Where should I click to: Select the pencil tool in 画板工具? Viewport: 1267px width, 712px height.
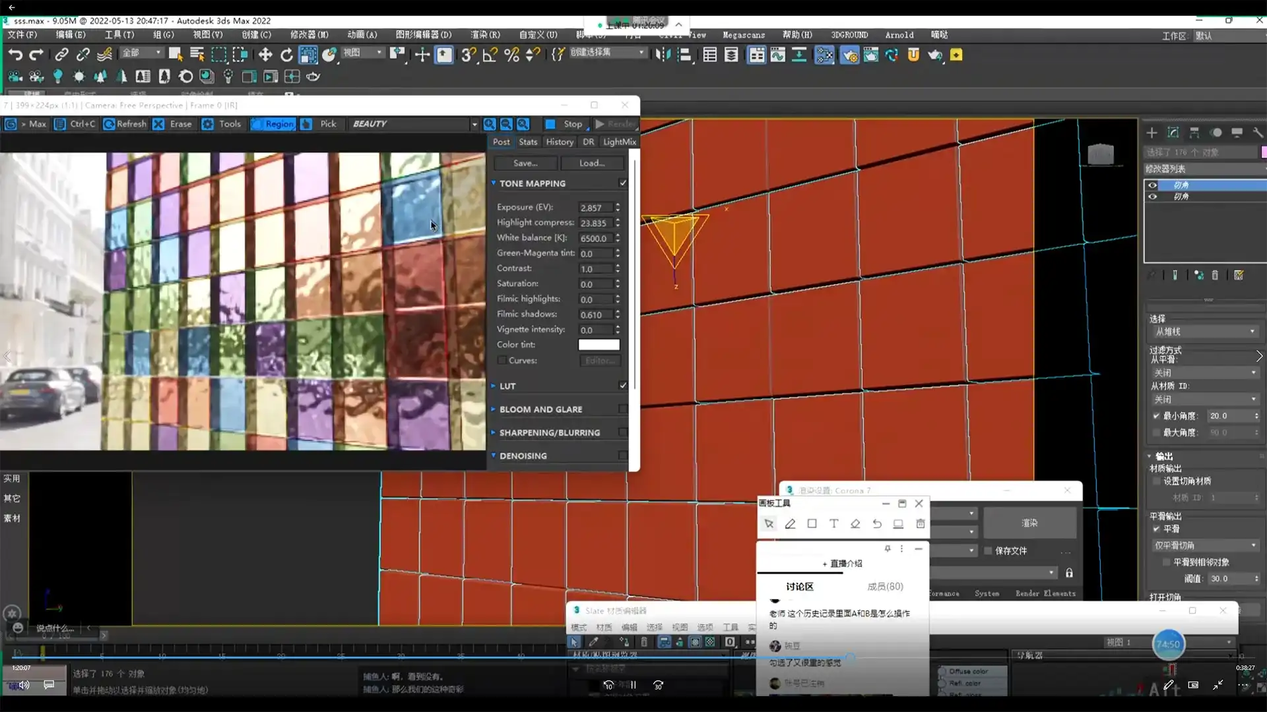(790, 524)
